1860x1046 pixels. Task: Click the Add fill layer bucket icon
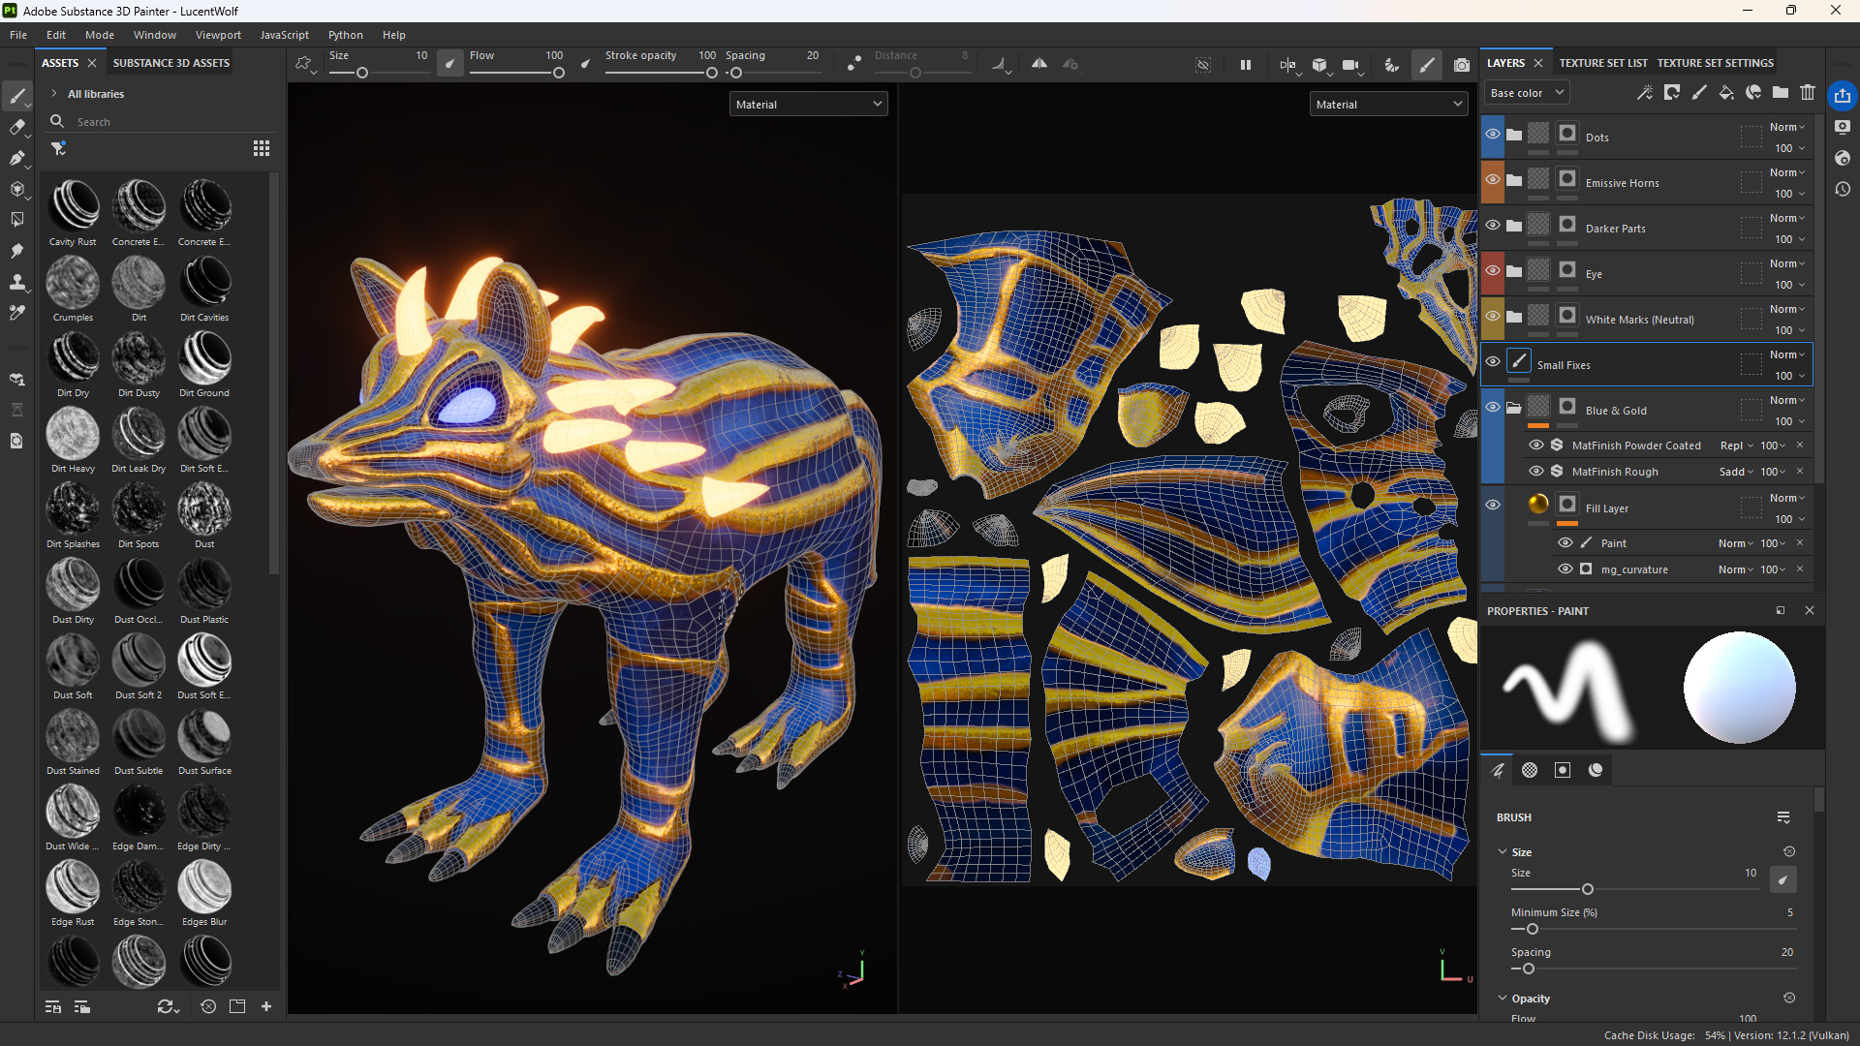point(1726,93)
